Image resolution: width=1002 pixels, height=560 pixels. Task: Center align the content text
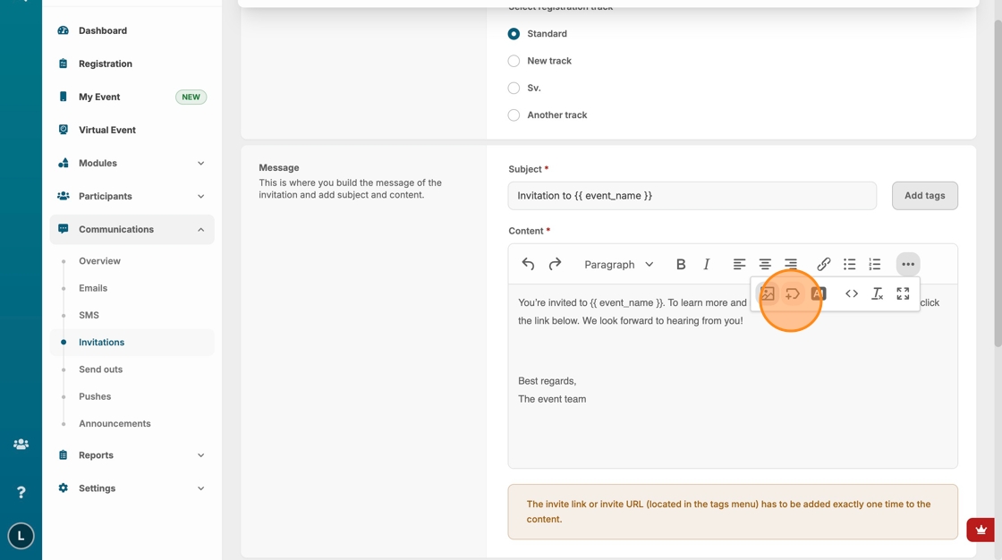pos(765,265)
